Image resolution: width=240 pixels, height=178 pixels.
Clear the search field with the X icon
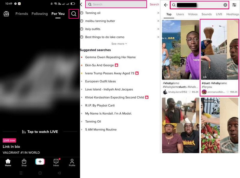226,5
